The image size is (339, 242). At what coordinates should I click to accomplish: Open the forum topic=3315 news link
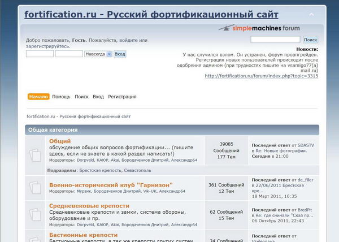click(x=262, y=76)
